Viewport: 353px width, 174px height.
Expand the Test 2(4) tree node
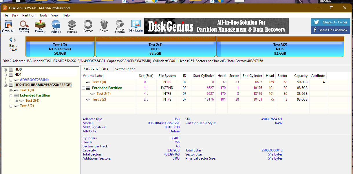[x=16, y=101]
